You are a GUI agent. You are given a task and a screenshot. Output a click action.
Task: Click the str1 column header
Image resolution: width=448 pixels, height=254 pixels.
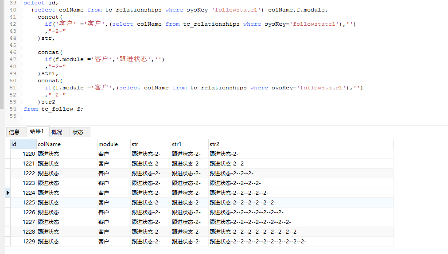tap(190, 144)
